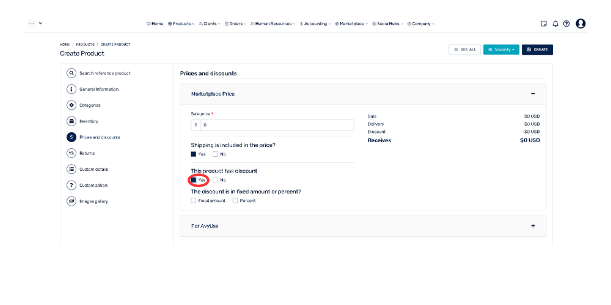The height and width of the screenshot is (305, 611).
Task: Expand the For AvyUsa section
Action: tap(533, 226)
